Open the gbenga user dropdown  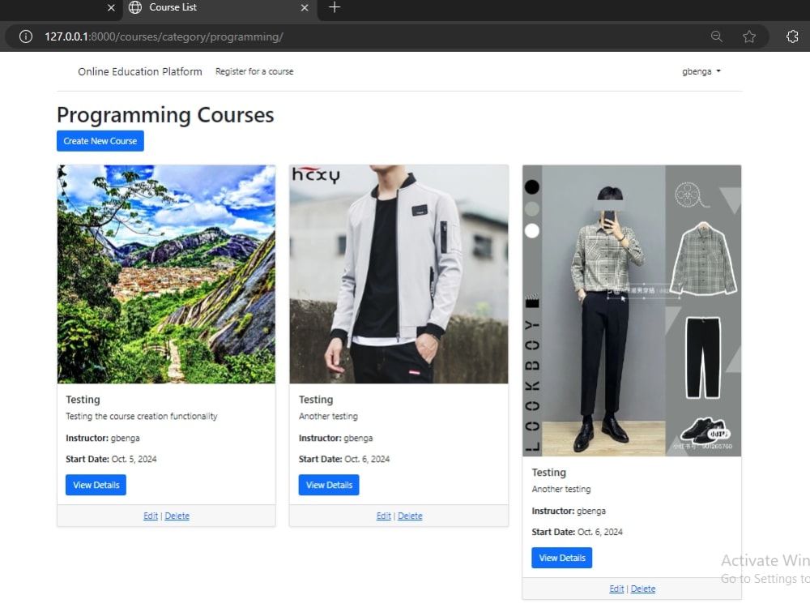click(x=701, y=71)
